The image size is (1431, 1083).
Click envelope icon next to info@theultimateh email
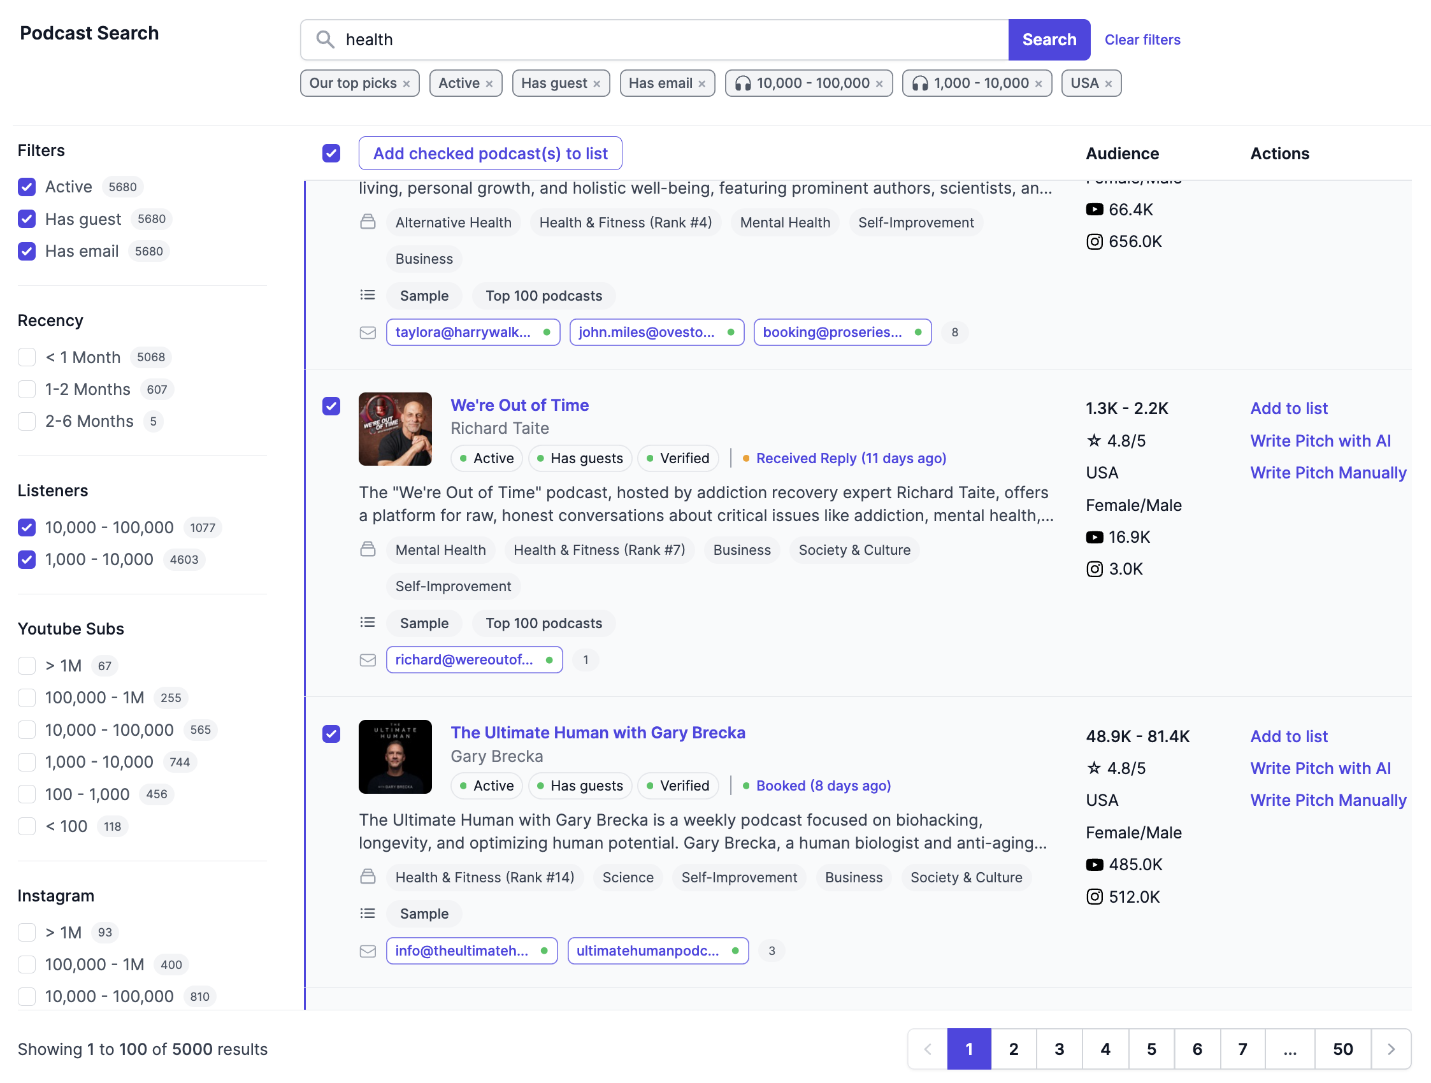[368, 951]
